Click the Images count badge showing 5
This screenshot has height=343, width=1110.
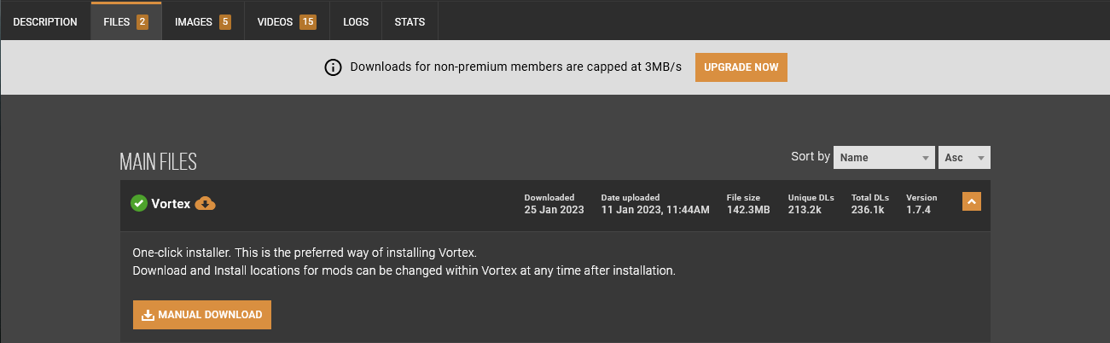[x=225, y=21]
